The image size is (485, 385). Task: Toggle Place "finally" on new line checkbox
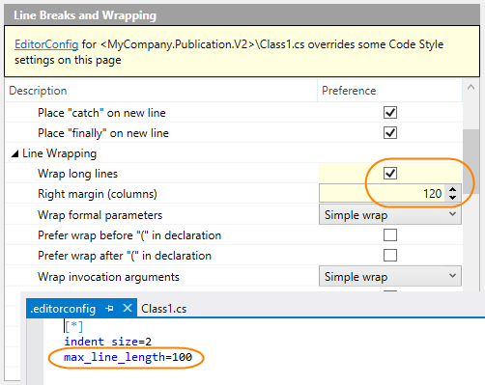390,133
